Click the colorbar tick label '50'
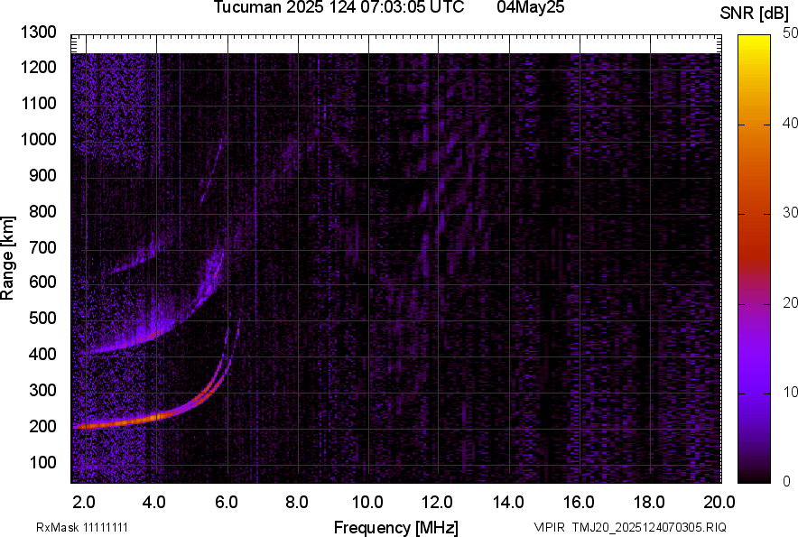 tap(790, 33)
